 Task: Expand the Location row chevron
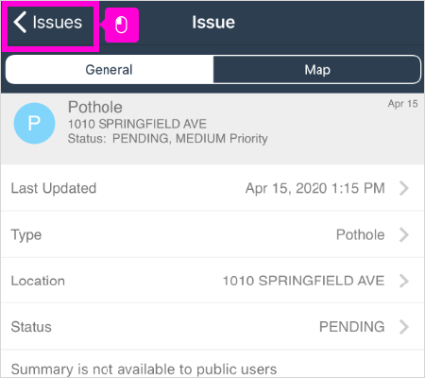(x=404, y=281)
